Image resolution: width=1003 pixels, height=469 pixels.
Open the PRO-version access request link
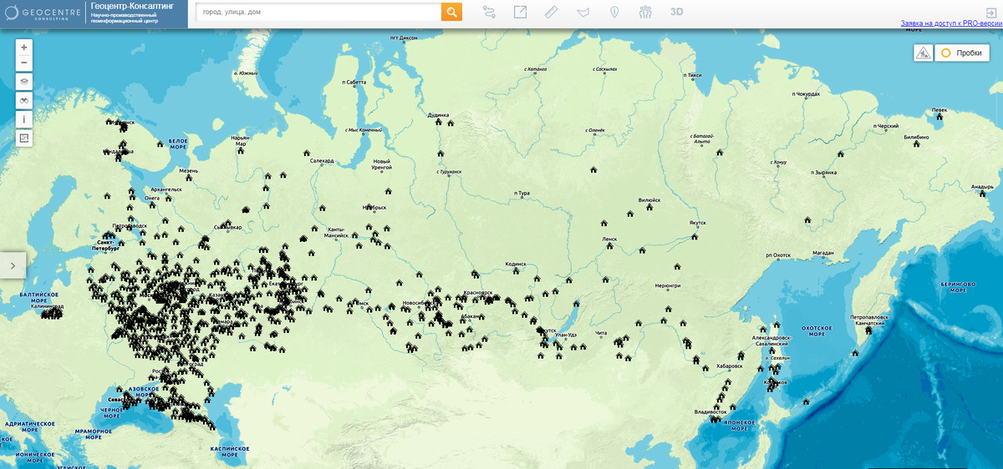tap(951, 24)
